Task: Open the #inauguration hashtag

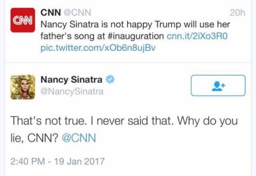Action: pyautogui.click(x=136, y=36)
